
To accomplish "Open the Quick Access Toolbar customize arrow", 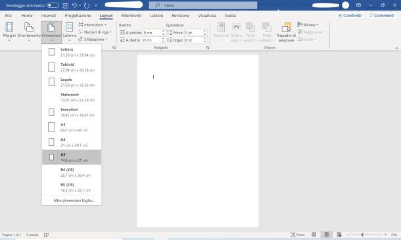I will click(x=95, y=5).
